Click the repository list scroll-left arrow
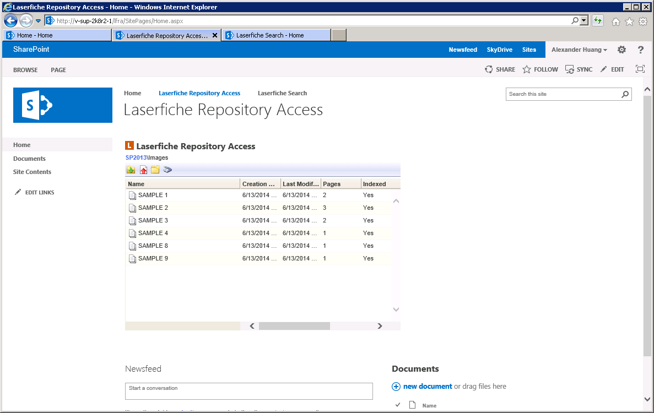Viewport: 654px width, 413px height. [x=252, y=326]
